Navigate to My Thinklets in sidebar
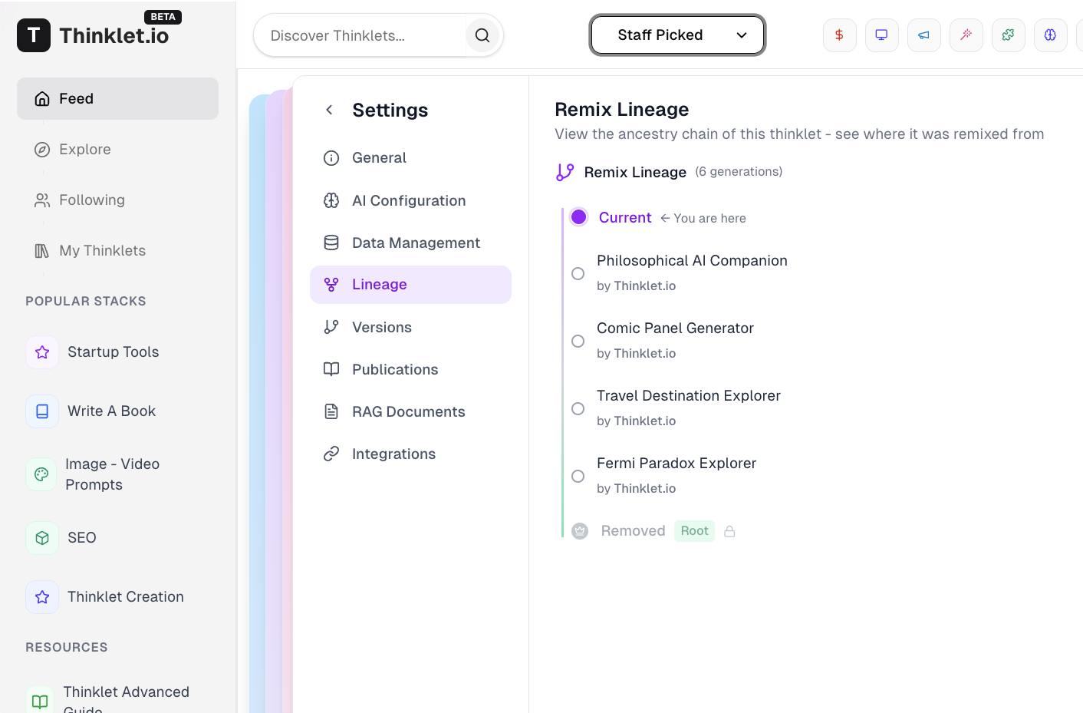The width and height of the screenshot is (1083, 713). tap(102, 250)
